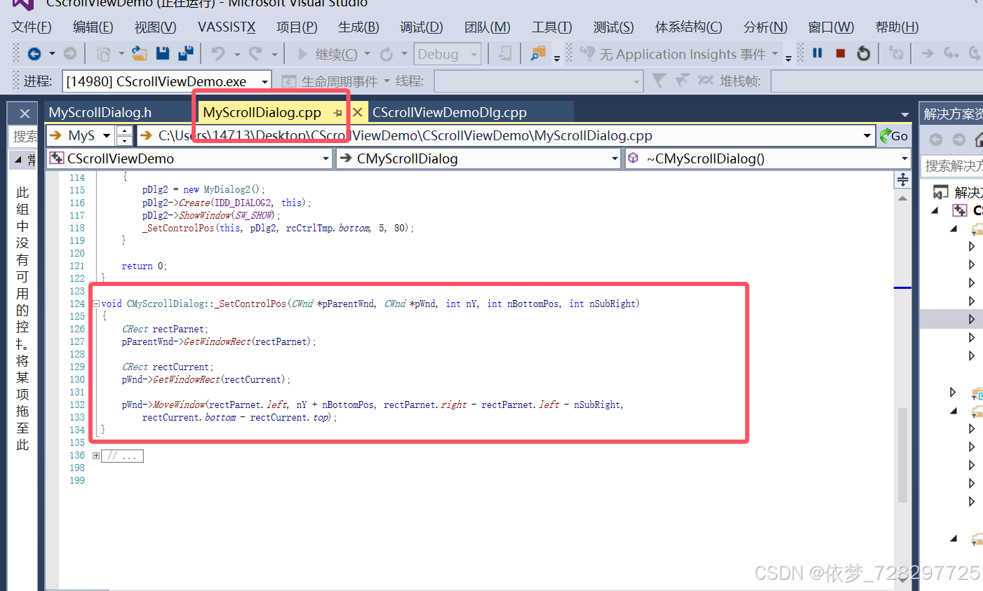This screenshot has height=591, width=983.
Task: Collapse the CScrollViewDemo project node in Solution Explorer
Action: pos(935,210)
